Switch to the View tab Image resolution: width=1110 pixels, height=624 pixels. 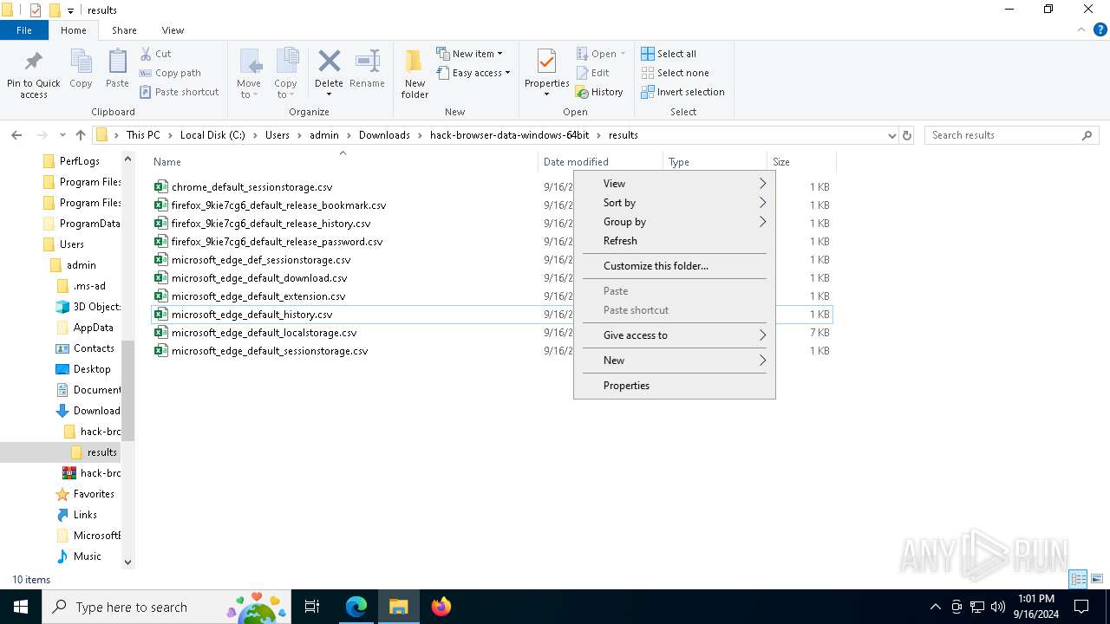tap(173, 30)
